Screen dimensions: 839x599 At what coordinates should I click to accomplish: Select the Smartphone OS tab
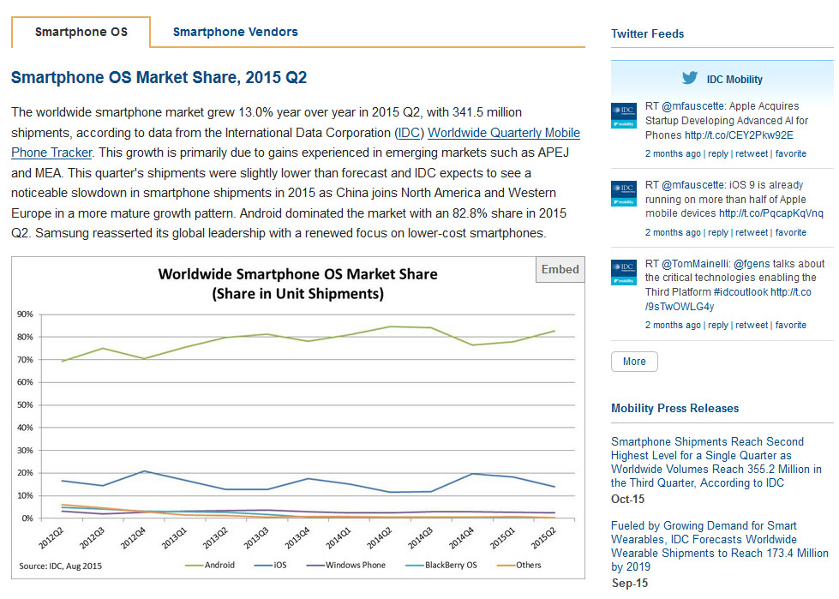coord(81,32)
